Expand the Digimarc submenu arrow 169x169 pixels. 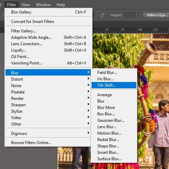pyautogui.click(x=89, y=133)
